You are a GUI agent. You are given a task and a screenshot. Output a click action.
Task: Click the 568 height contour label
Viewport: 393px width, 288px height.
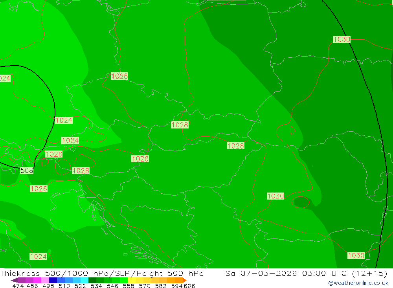tap(27, 171)
